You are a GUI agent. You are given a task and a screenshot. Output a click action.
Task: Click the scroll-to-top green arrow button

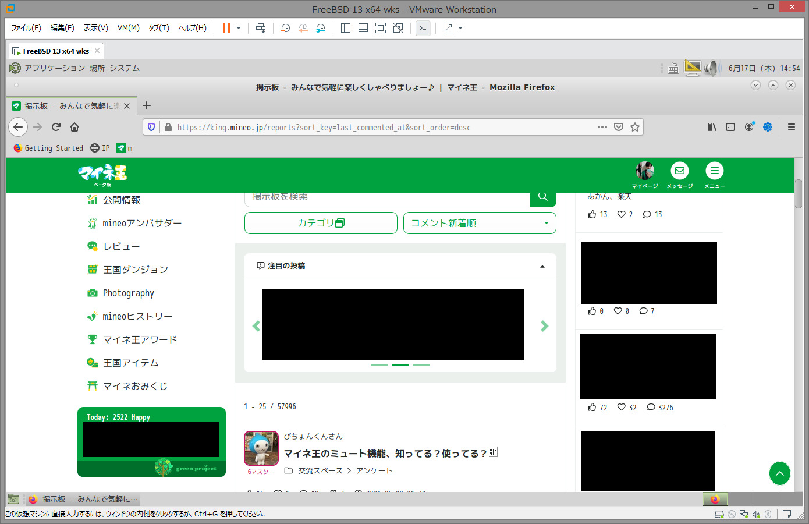[779, 473]
